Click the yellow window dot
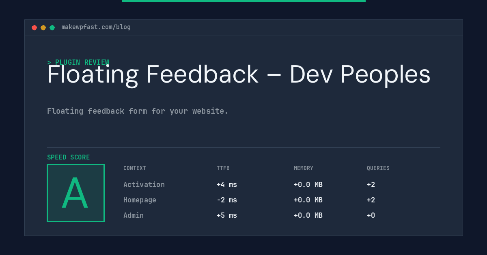 click(x=43, y=28)
